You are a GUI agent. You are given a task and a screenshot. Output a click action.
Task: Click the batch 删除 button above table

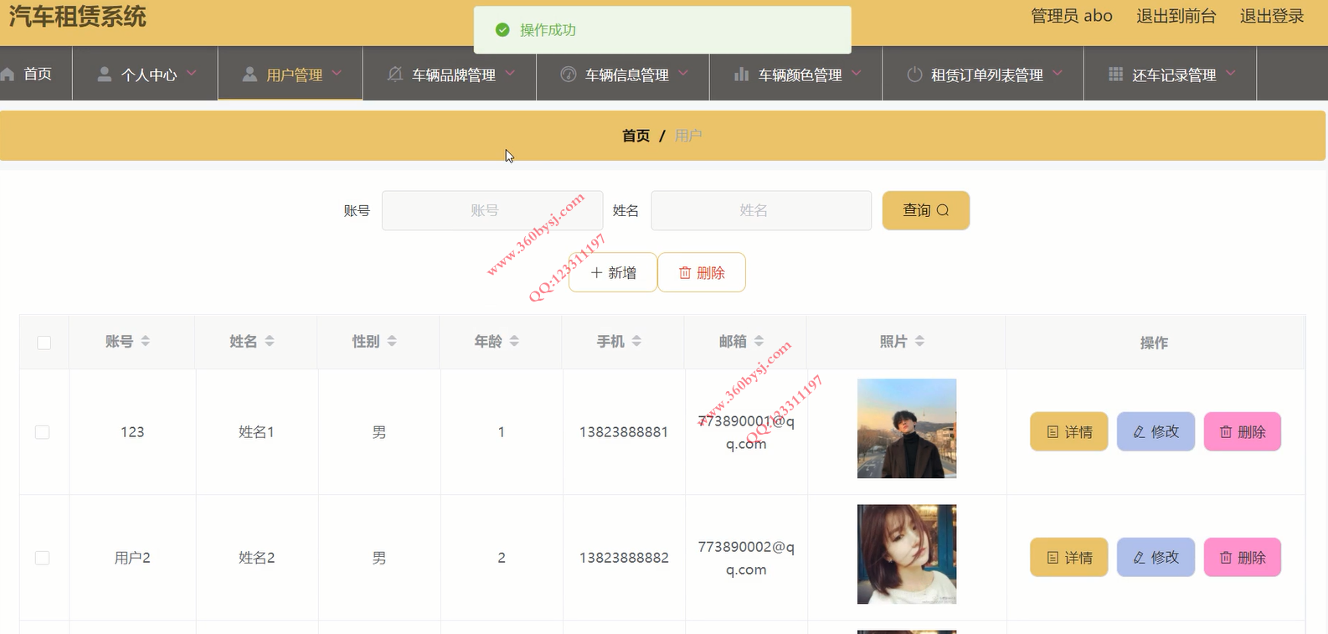coord(702,272)
